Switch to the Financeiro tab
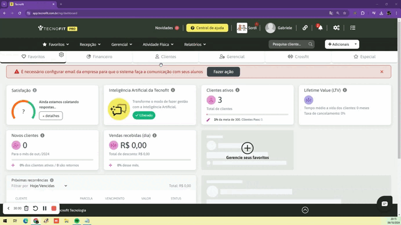 tap(99, 57)
